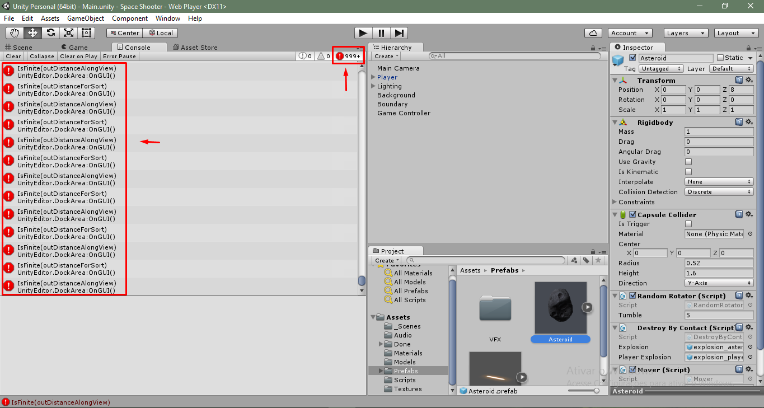The width and height of the screenshot is (764, 408).
Task: Open Interpolate dropdown set to None
Action: [x=719, y=182]
